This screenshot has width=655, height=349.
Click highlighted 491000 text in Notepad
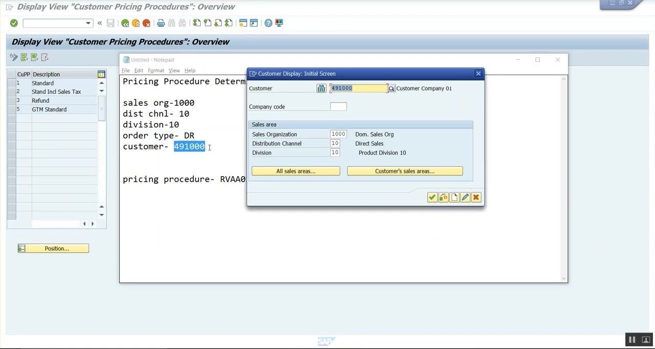189,146
